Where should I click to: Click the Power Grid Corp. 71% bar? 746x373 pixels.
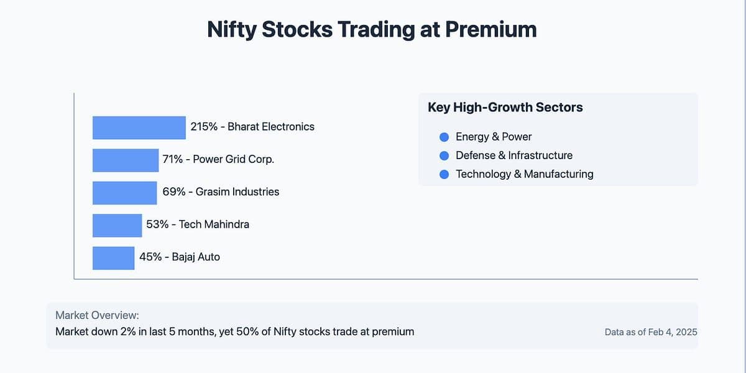point(126,160)
